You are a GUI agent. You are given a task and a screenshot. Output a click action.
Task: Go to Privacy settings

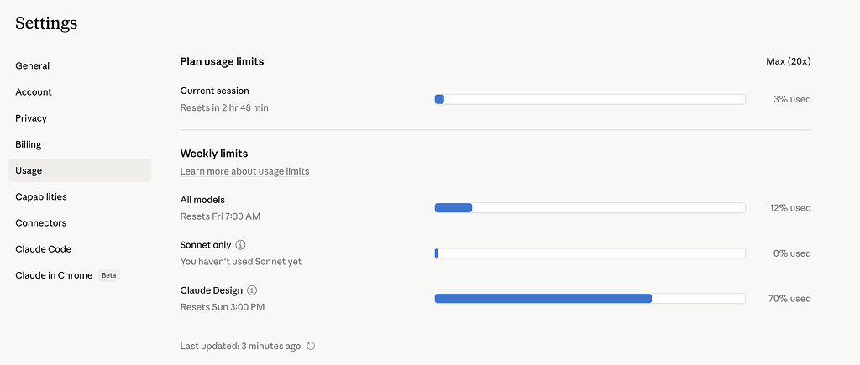tap(31, 118)
